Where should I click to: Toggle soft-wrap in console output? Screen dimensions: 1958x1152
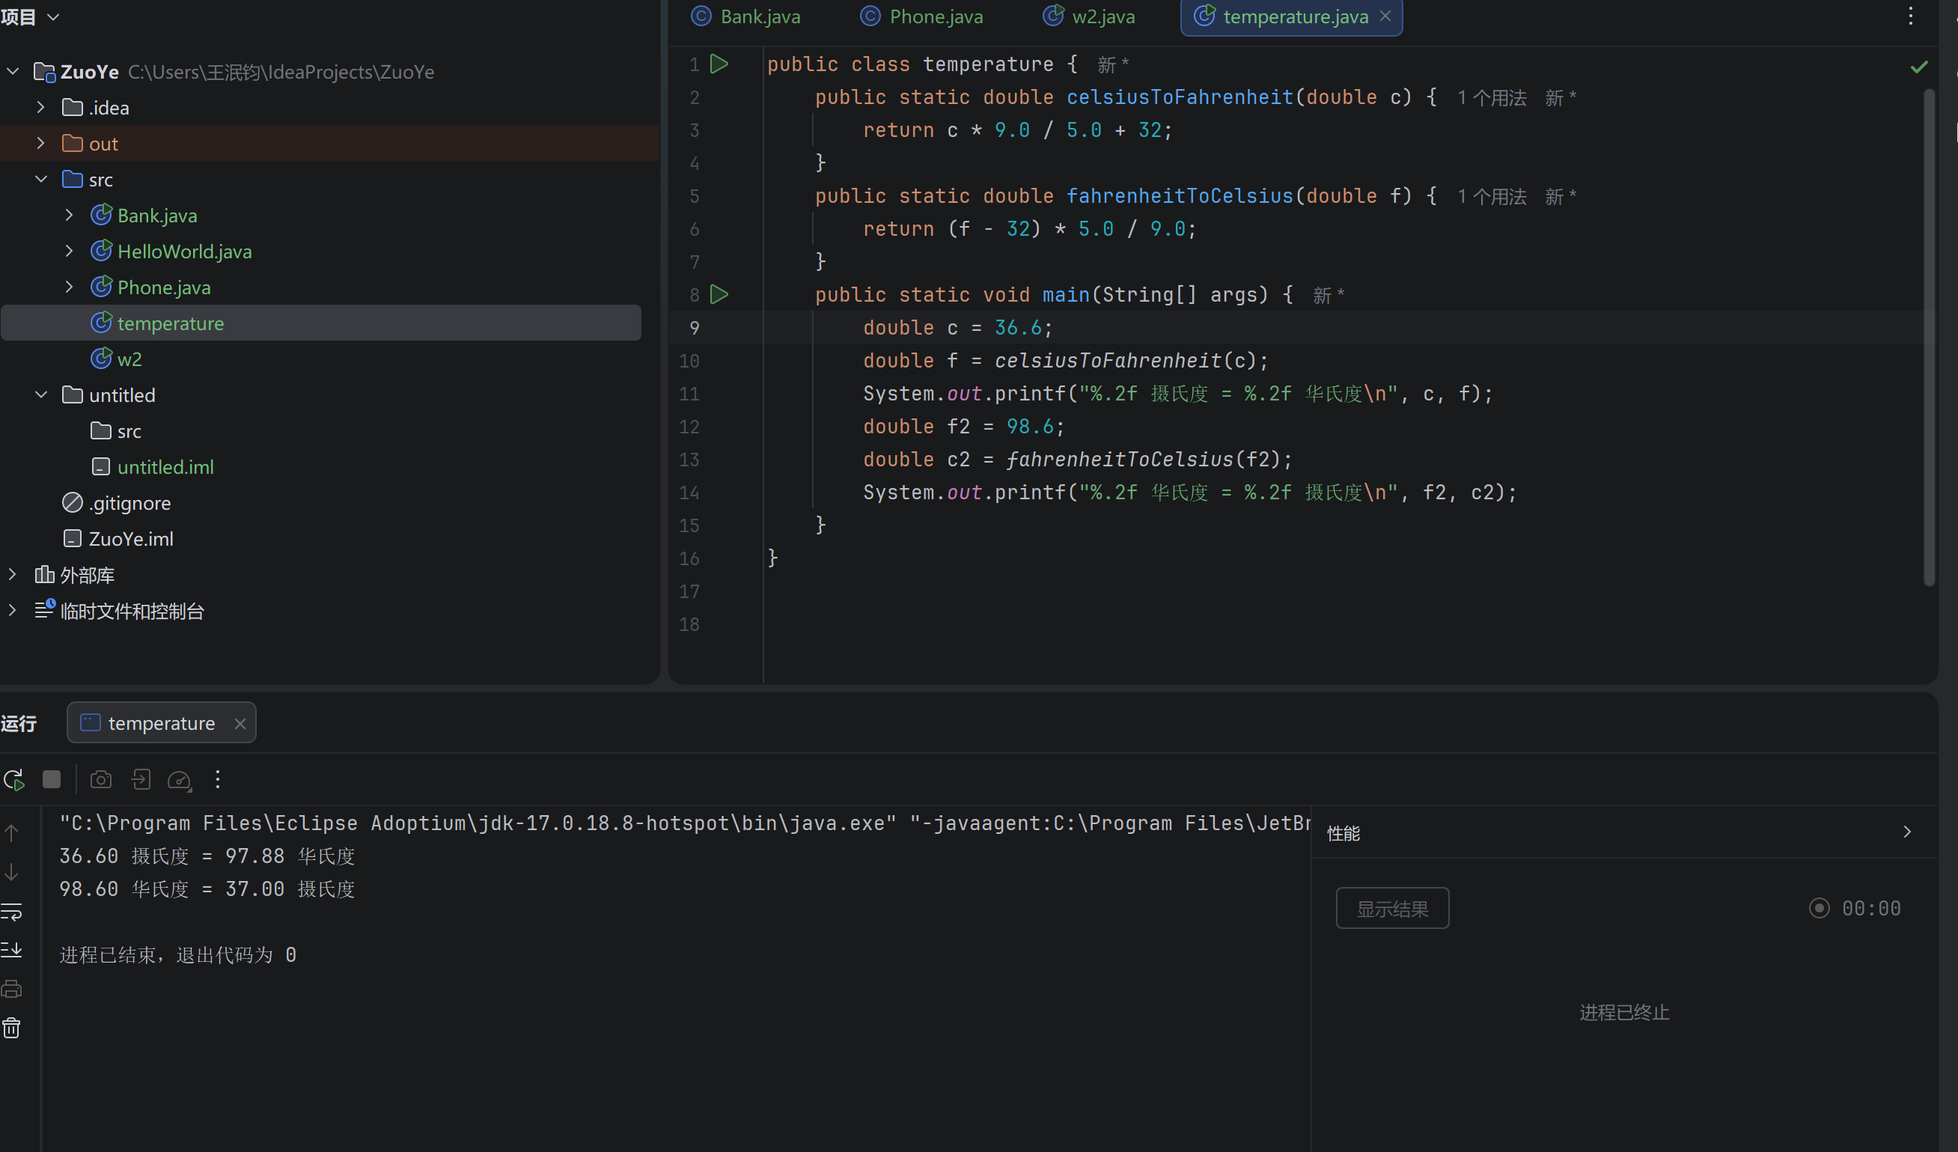[x=12, y=911]
